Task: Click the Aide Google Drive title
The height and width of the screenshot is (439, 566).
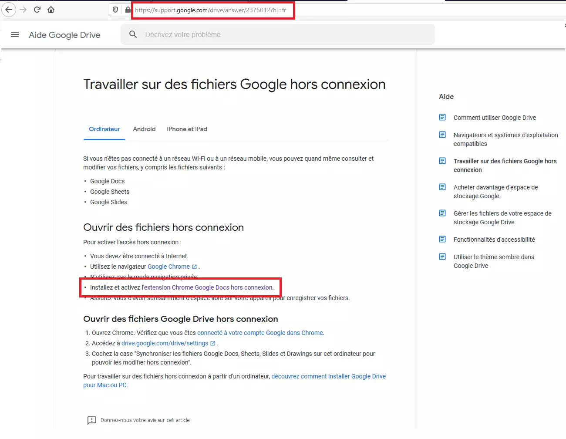Action: [x=64, y=35]
